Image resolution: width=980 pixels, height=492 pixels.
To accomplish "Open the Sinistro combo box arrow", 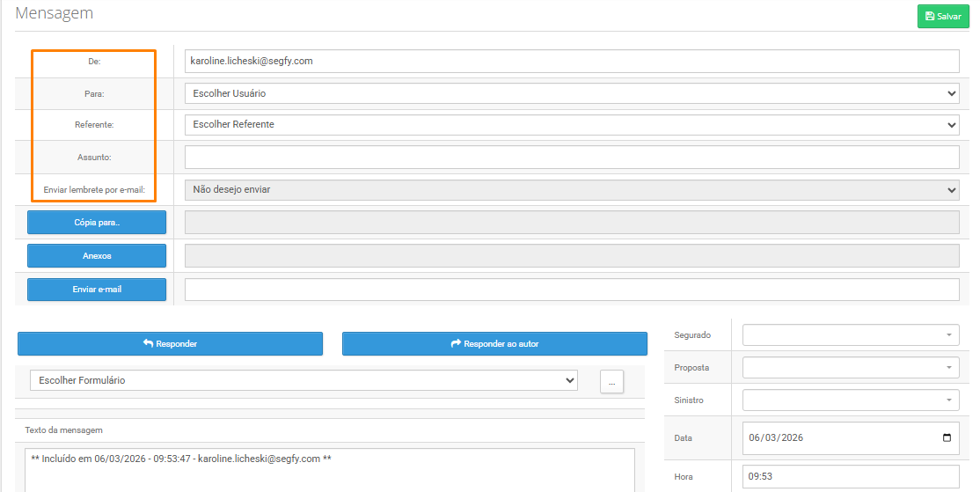I will [x=949, y=400].
